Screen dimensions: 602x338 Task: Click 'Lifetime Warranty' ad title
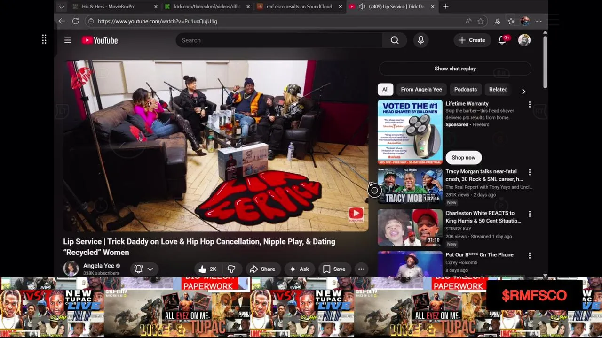[467, 104]
